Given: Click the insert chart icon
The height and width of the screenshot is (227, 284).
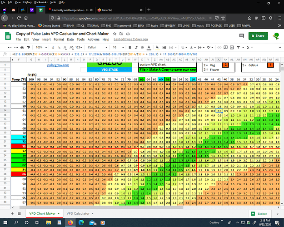Looking at the screenshot, I should [x=232, y=47].
